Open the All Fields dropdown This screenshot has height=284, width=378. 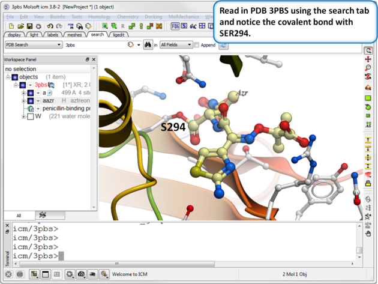(176, 45)
